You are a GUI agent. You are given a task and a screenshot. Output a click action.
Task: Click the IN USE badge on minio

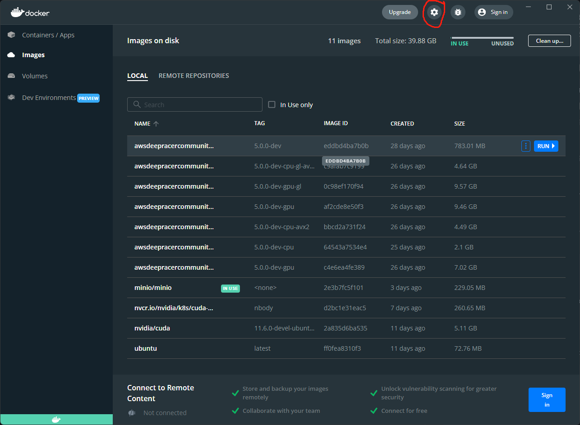(x=230, y=288)
